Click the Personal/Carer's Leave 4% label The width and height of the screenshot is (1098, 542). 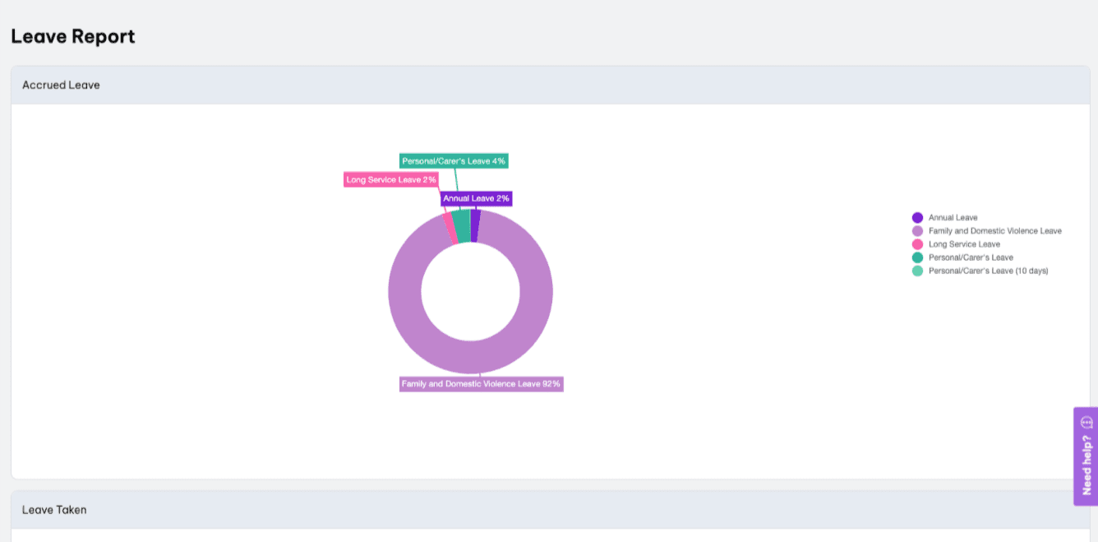click(454, 161)
